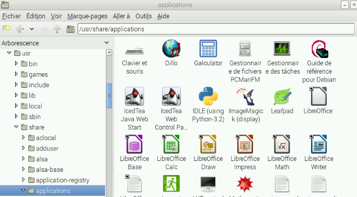Open the history dropdown next to back arrow

(x=32, y=29)
